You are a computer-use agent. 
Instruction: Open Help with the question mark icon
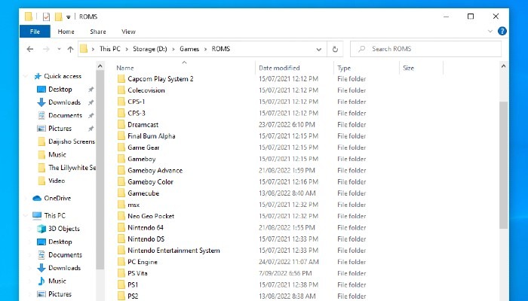pyautogui.click(x=502, y=32)
